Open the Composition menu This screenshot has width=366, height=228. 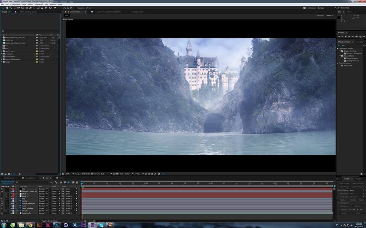[x=15, y=5]
